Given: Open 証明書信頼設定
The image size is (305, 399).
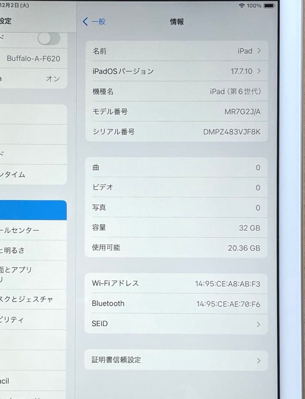Looking at the screenshot, I should (176, 360).
